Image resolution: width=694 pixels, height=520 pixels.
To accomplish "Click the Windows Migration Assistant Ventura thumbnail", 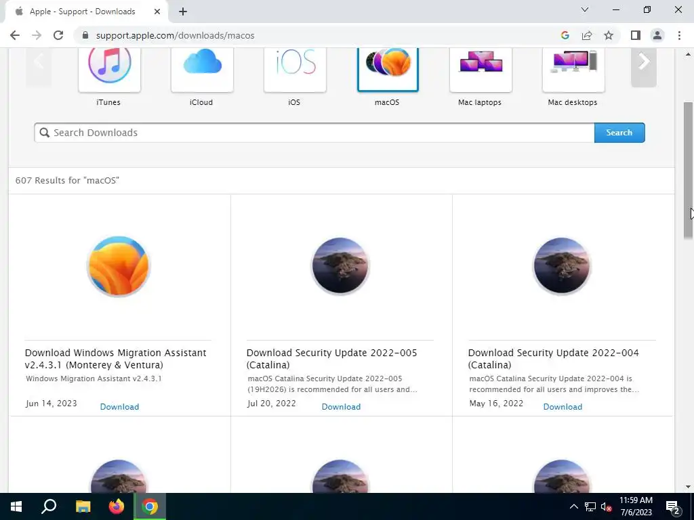I will click(x=119, y=265).
